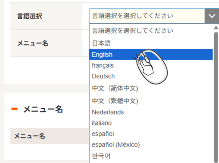This screenshot has width=219, height=163.
Task: Select Nederlands as the language
Action: (108, 112)
